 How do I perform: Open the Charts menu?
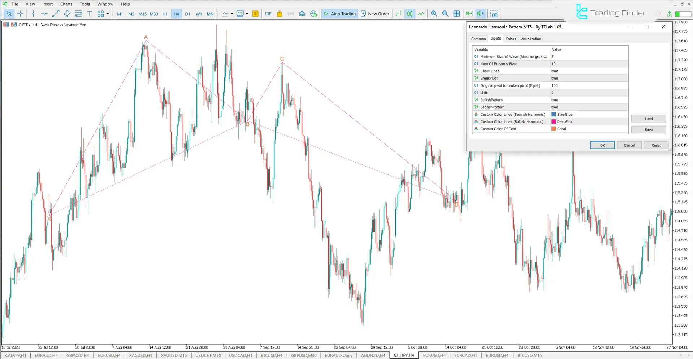click(x=66, y=4)
